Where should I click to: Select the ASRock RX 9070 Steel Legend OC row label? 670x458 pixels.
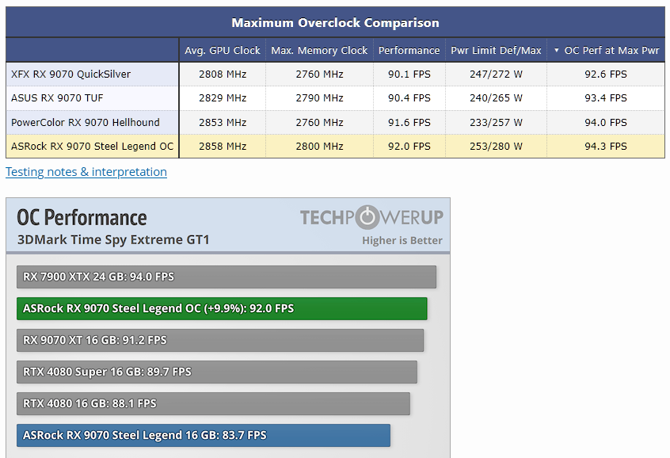(x=93, y=147)
